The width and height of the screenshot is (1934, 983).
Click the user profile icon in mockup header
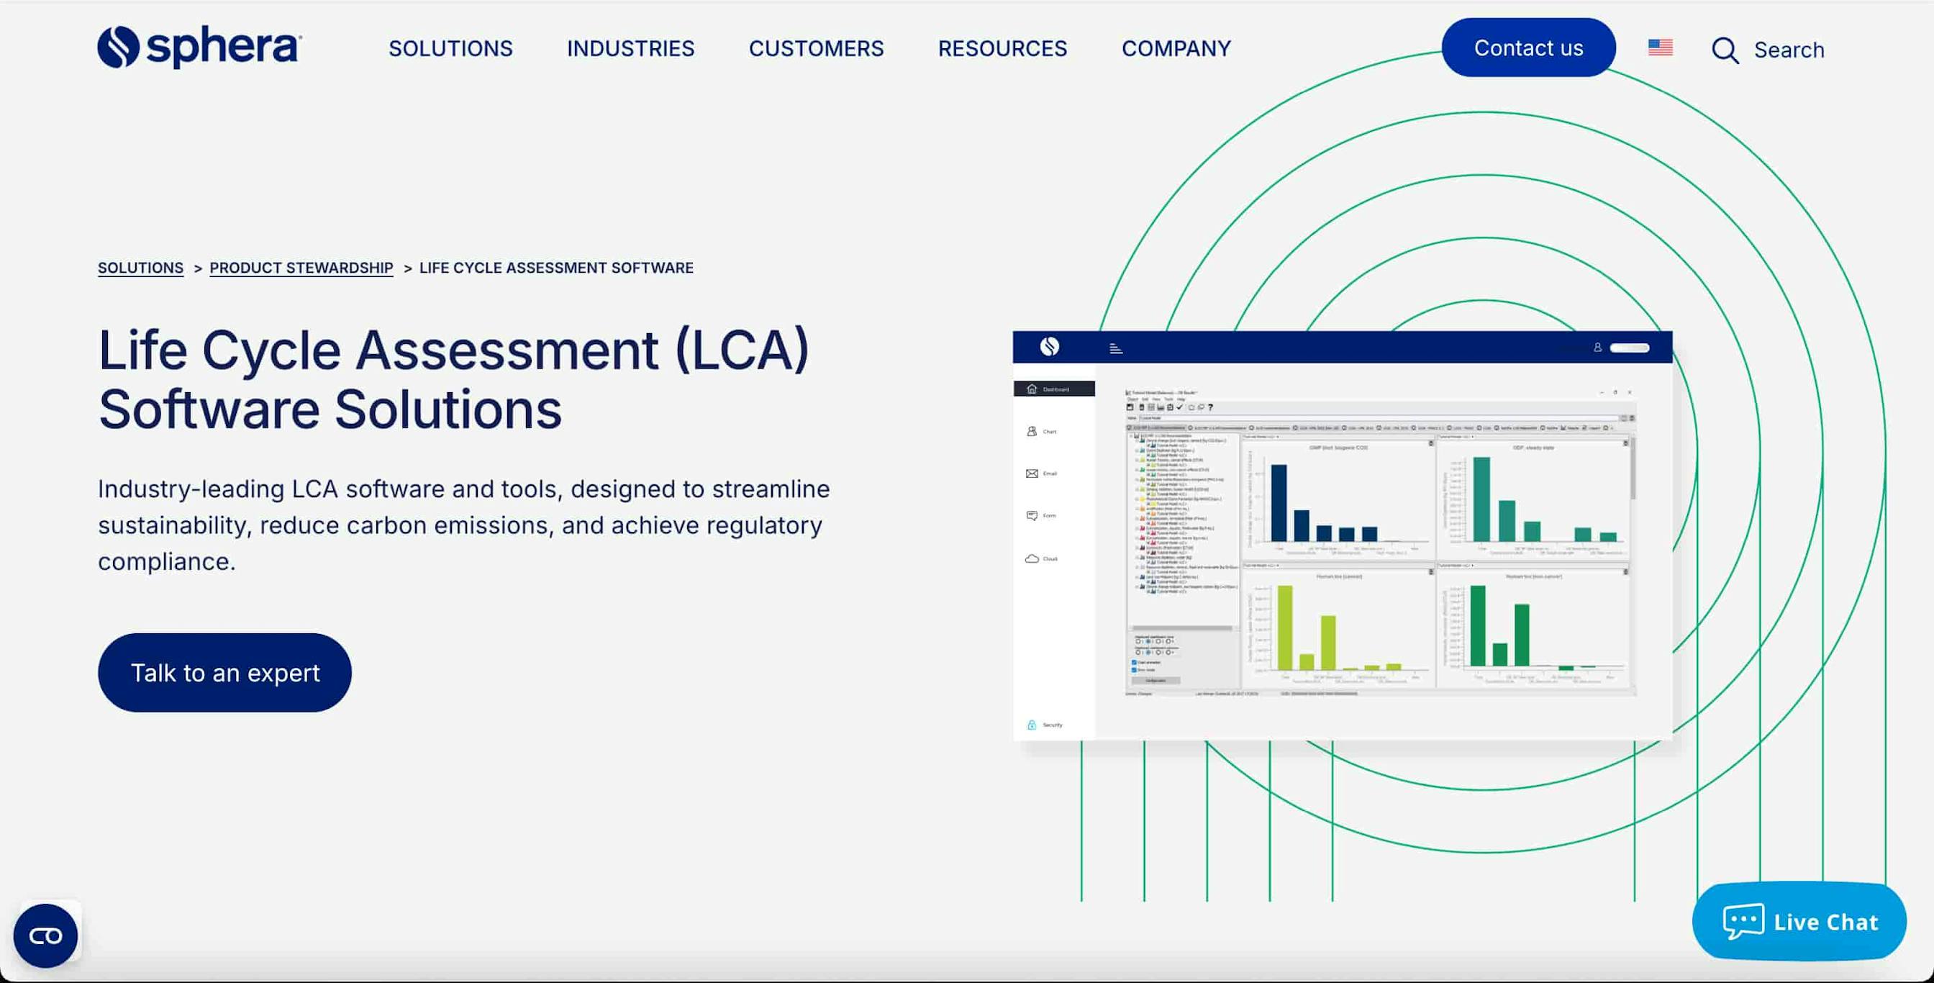(x=1598, y=347)
